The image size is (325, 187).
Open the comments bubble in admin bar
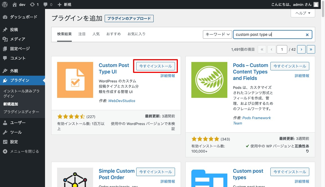click(x=45, y=4)
